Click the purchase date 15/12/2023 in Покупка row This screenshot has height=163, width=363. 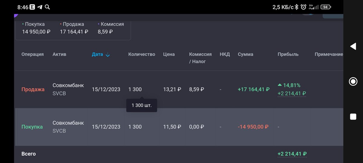coord(106,127)
